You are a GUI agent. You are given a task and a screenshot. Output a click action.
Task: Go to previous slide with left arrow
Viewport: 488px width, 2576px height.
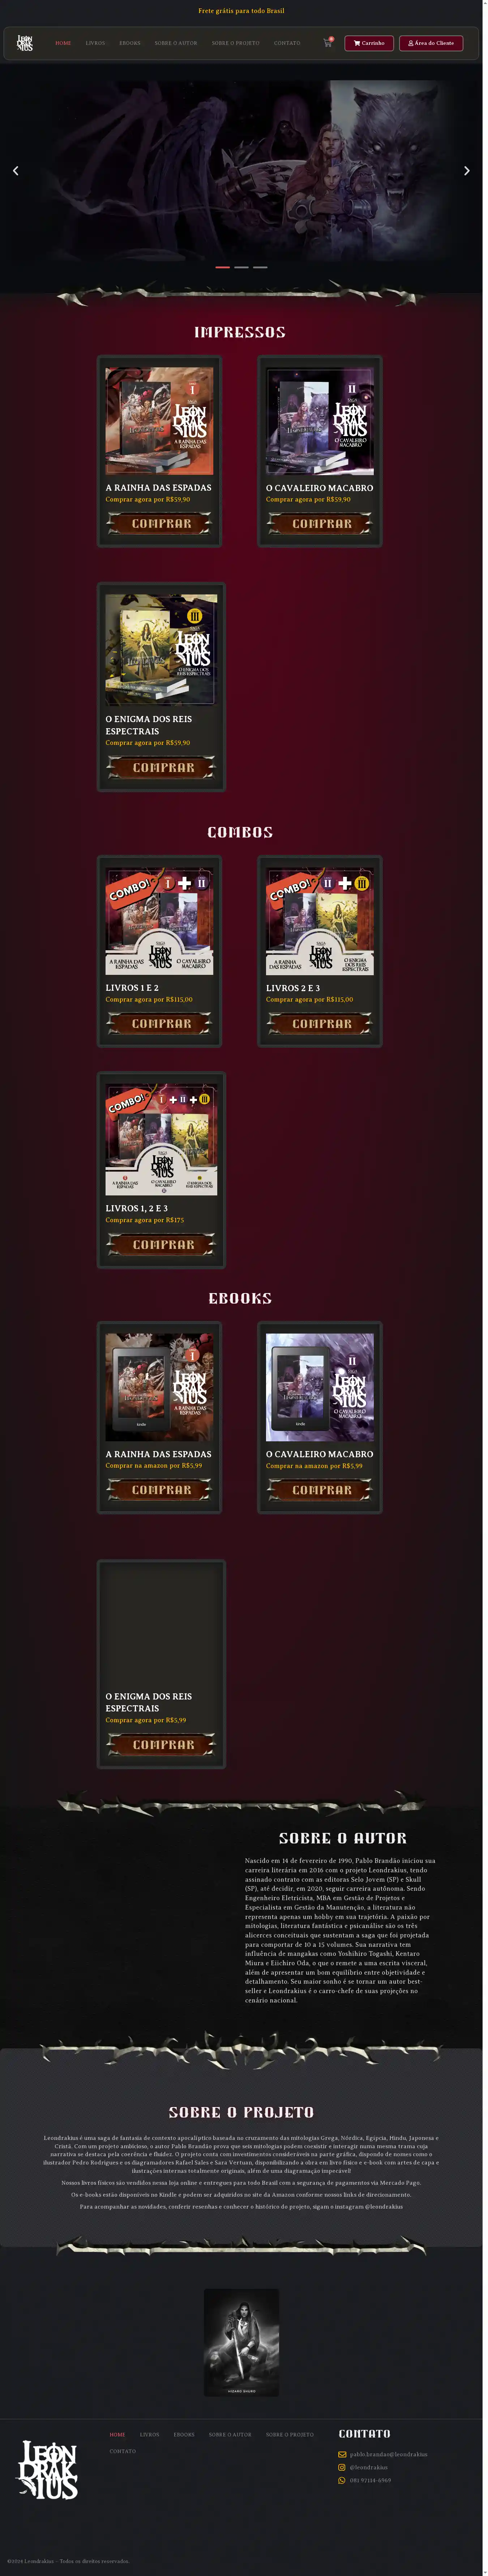[15, 171]
